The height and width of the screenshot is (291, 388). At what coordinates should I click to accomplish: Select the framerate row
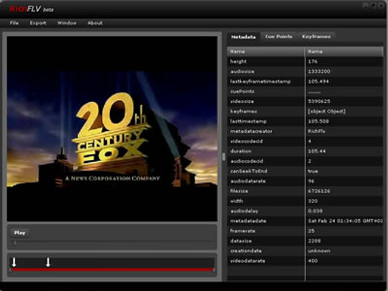pyautogui.click(x=305, y=231)
